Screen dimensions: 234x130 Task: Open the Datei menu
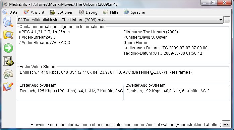[14, 12]
